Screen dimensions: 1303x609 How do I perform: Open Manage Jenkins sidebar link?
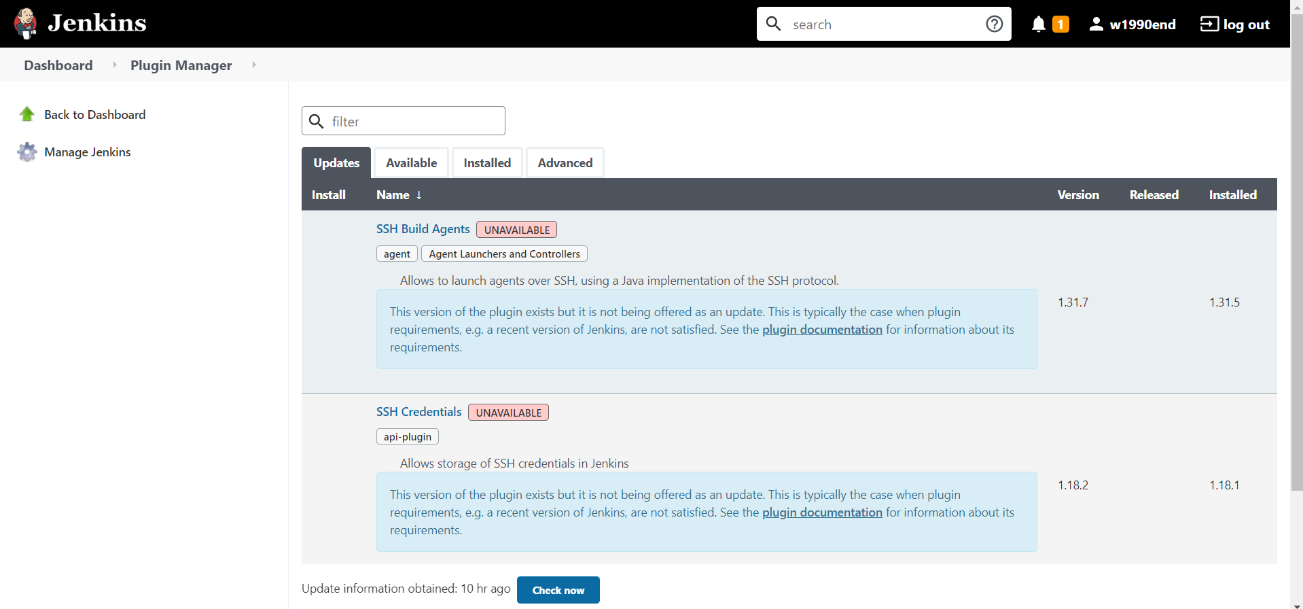point(88,152)
